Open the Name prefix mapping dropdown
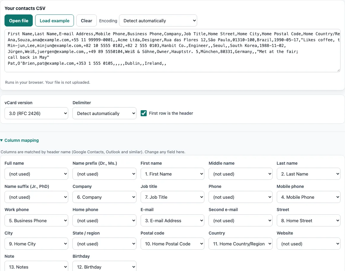 [104, 174]
